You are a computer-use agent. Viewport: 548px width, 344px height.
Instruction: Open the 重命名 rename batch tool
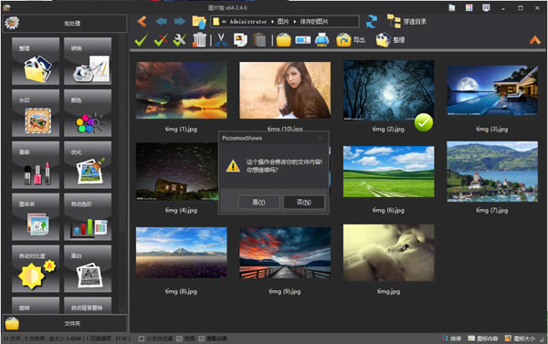point(36,216)
